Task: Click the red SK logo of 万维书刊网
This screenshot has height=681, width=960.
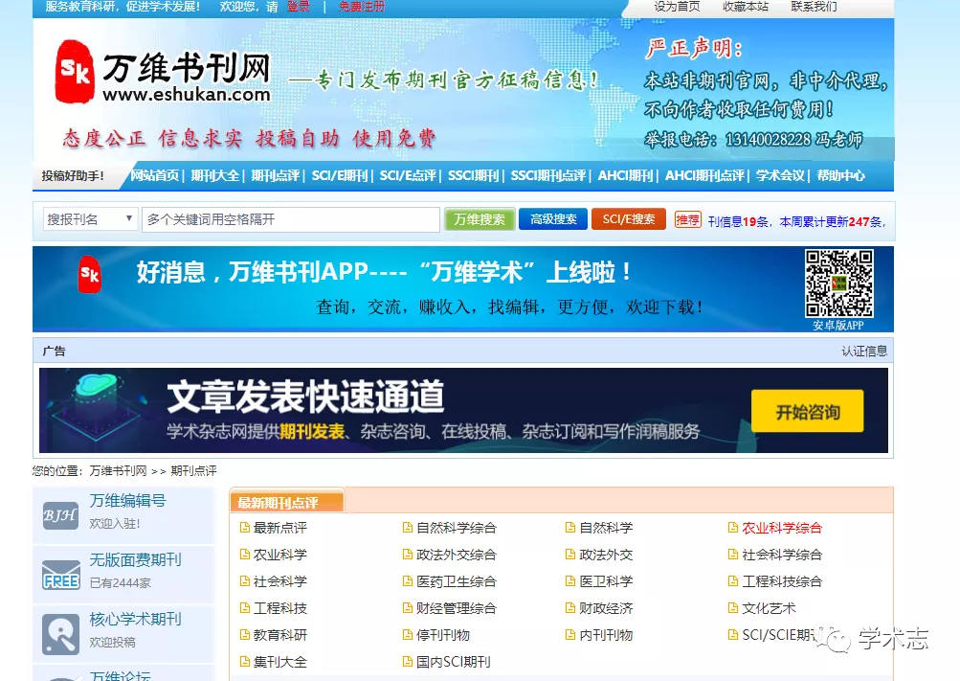Action: click(75, 72)
